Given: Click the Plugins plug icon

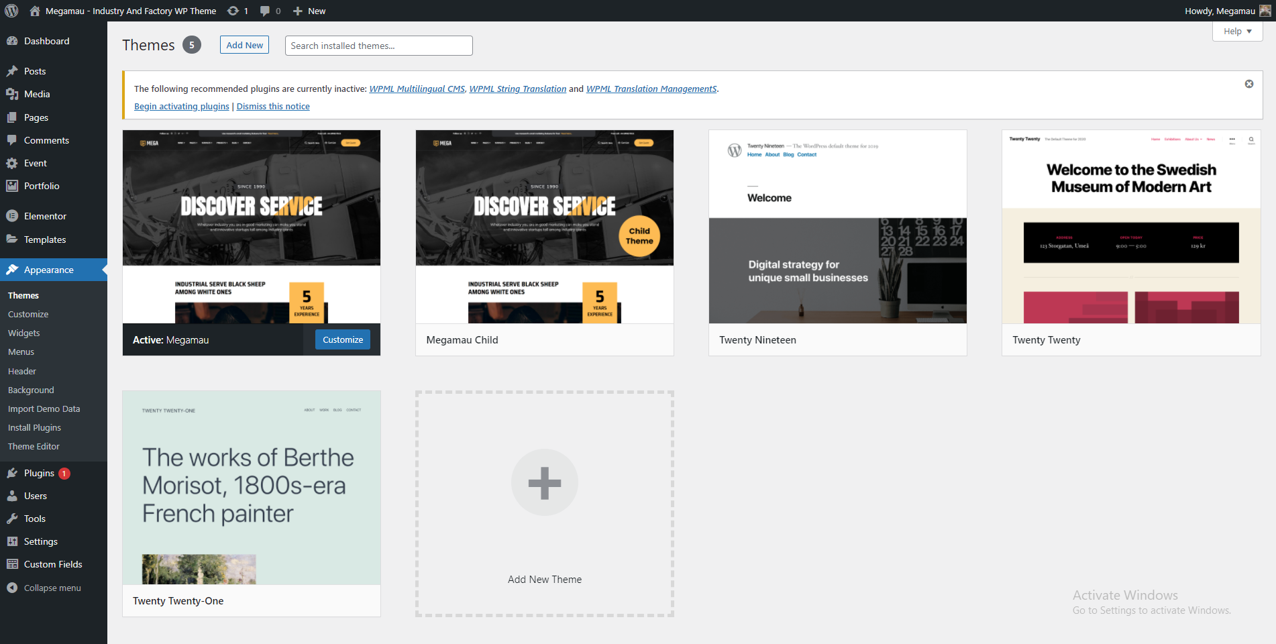Looking at the screenshot, I should (12, 473).
